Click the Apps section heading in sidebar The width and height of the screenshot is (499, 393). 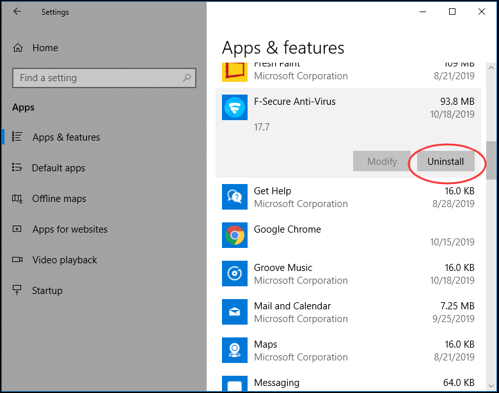pyautogui.click(x=23, y=107)
